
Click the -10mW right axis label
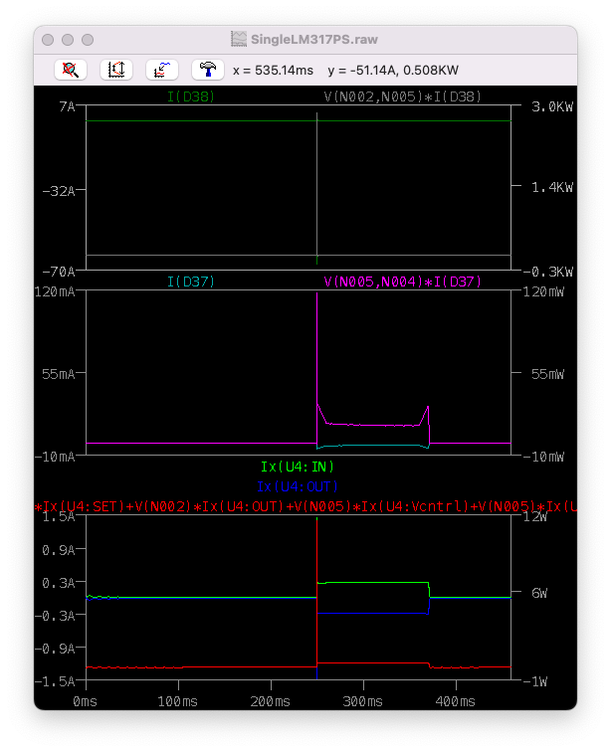(x=543, y=457)
